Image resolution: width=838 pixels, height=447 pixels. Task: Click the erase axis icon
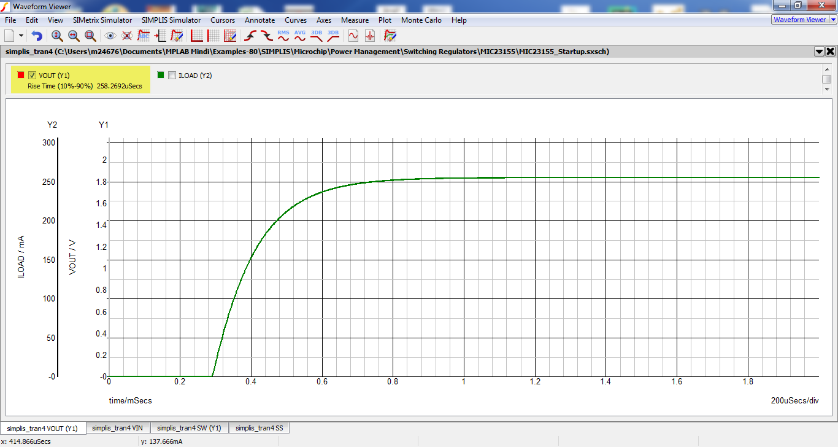(x=230, y=36)
